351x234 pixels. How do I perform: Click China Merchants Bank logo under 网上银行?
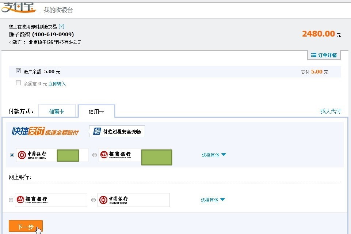(32, 200)
